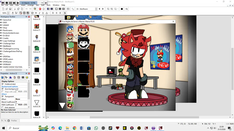
Task: Open Profiler tab at bottom
Action: 14,121
